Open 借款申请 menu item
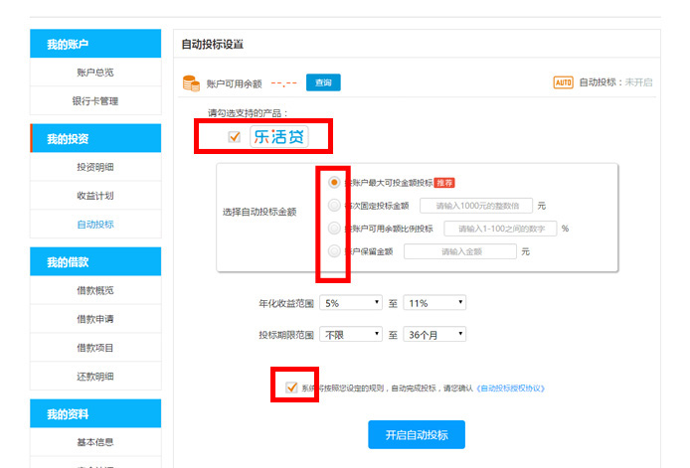Image resolution: width=690 pixels, height=468 pixels. (95, 319)
